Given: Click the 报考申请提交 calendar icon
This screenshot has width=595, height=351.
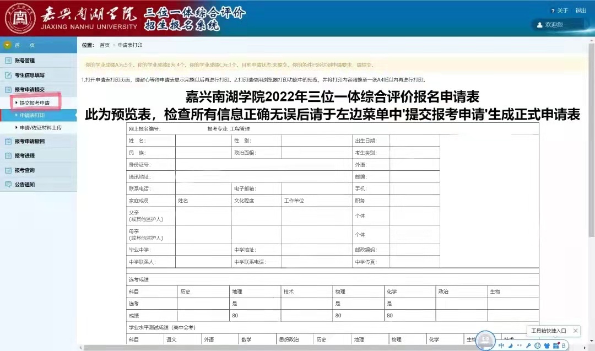Looking at the screenshot, I should click(x=8, y=90).
